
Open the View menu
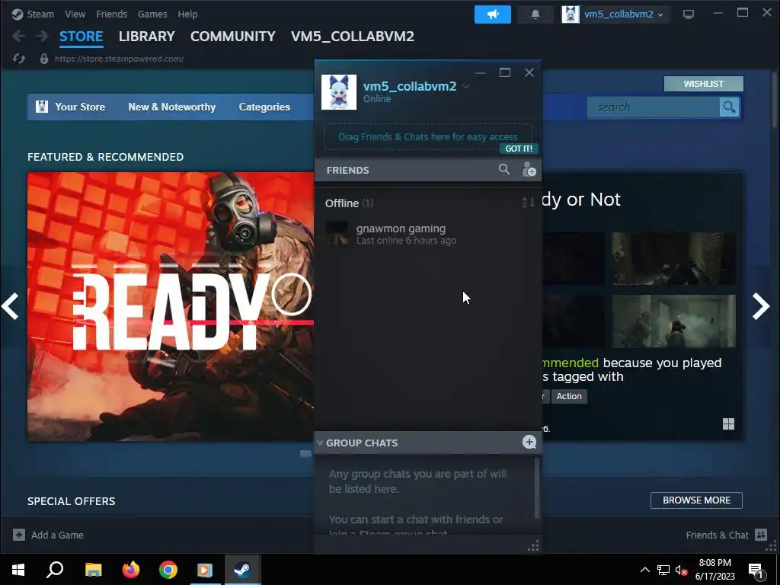coord(75,14)
